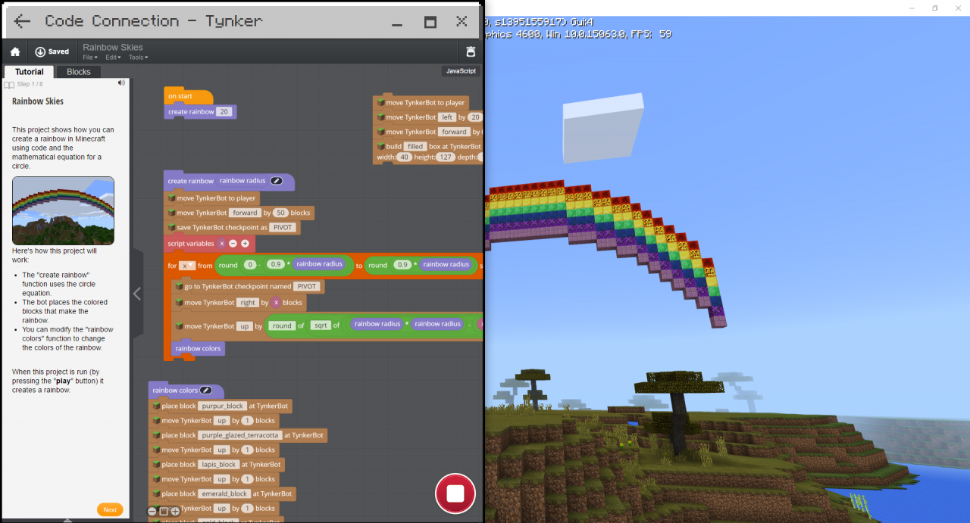This screenshot has height=523, width=970.
Task: Edit the create rainbow function pencil icon
Action: pyautogui.click(x=277, y=181)
